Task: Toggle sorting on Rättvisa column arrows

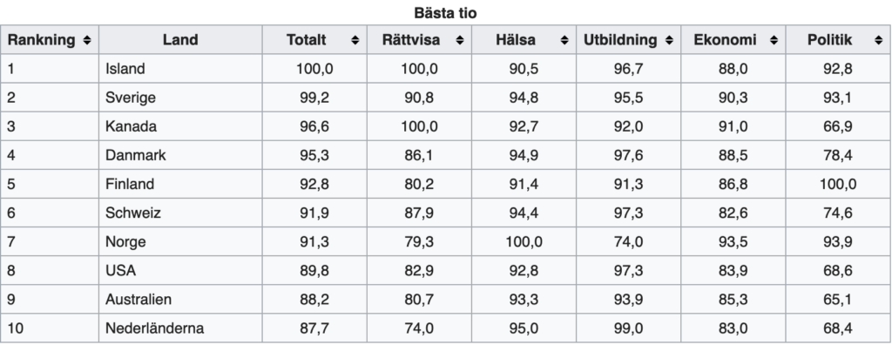Action: pyautogui.click(x=460, y=40)
